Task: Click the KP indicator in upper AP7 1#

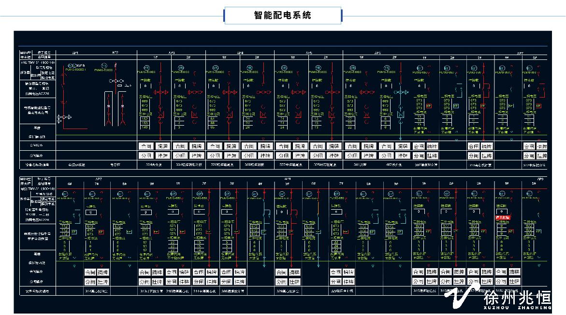Action: tap(429, 105)
